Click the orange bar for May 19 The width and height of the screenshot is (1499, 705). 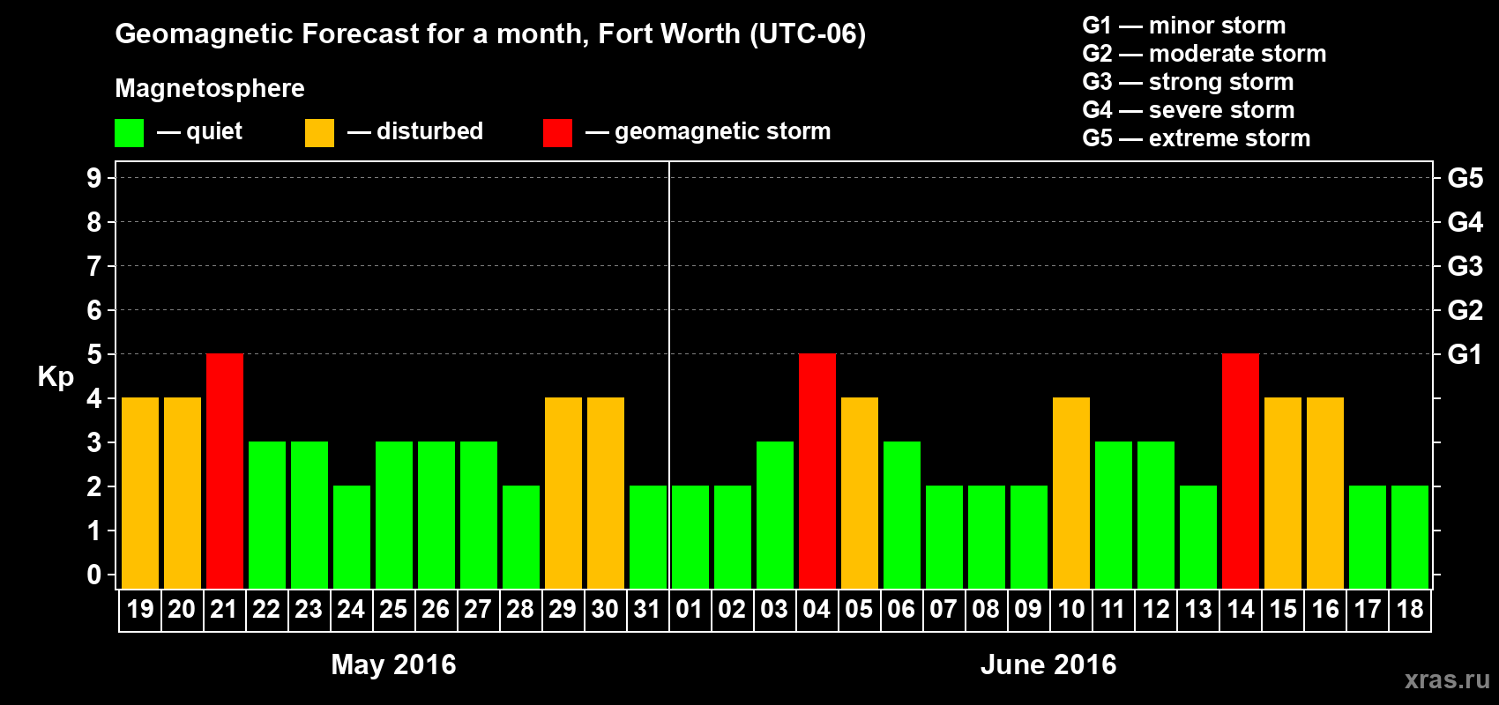click(140, 493)
